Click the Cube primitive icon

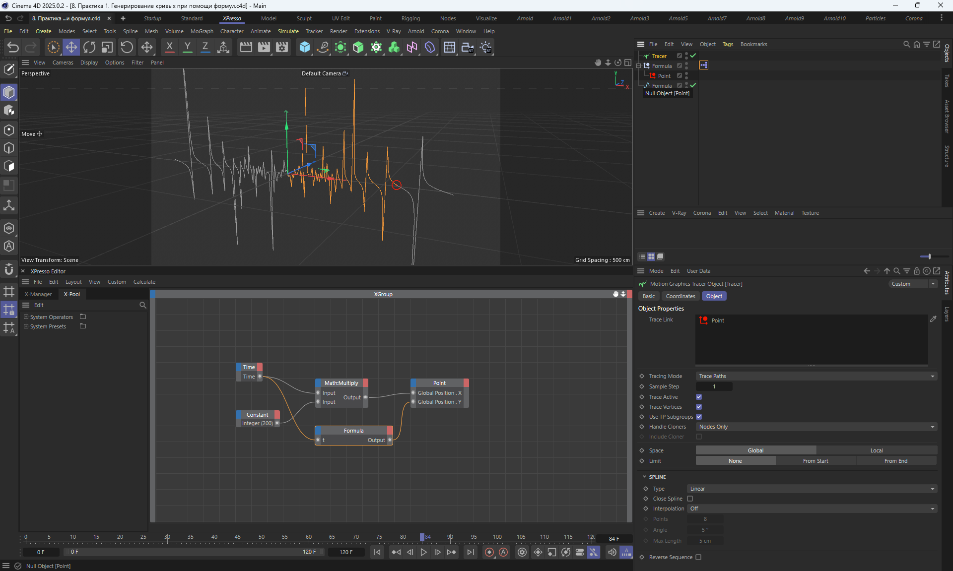point(305,47)
